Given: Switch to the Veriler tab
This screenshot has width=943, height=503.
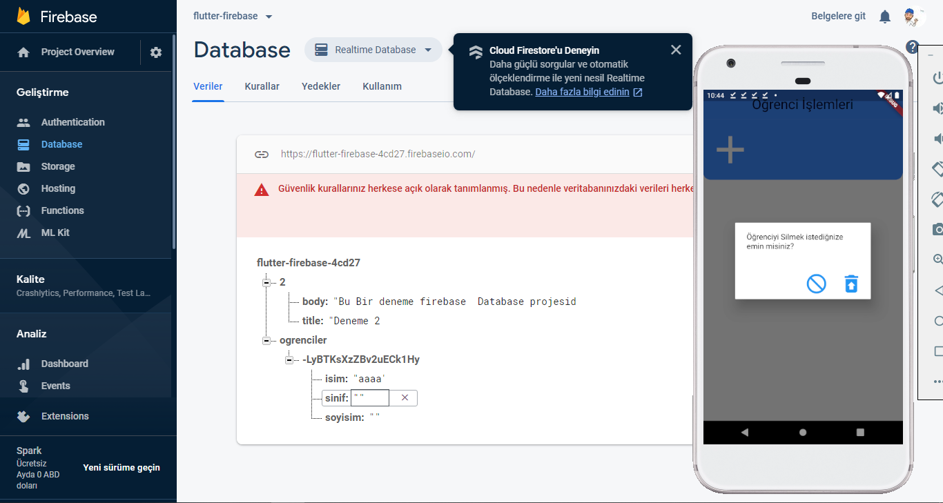Looking at the screenshot, I should click(x=208, y=86).
